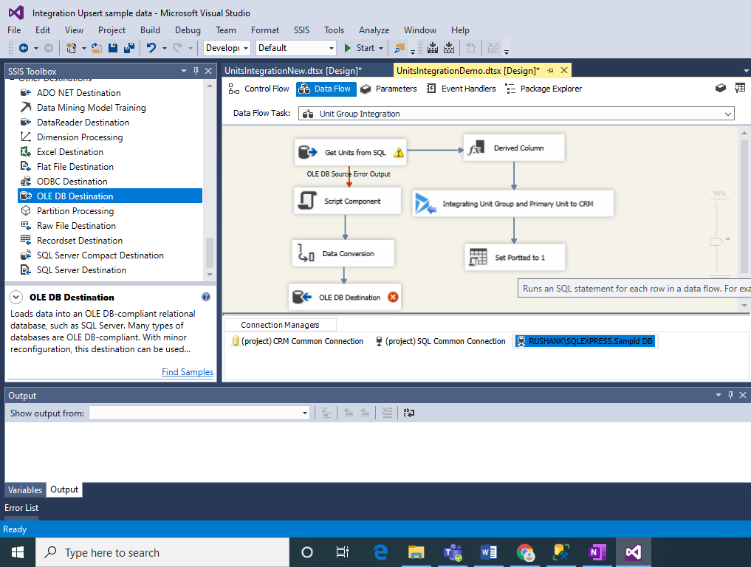Open the Data Flow Task dropdown
751x567 pixels.
(727, 114)
